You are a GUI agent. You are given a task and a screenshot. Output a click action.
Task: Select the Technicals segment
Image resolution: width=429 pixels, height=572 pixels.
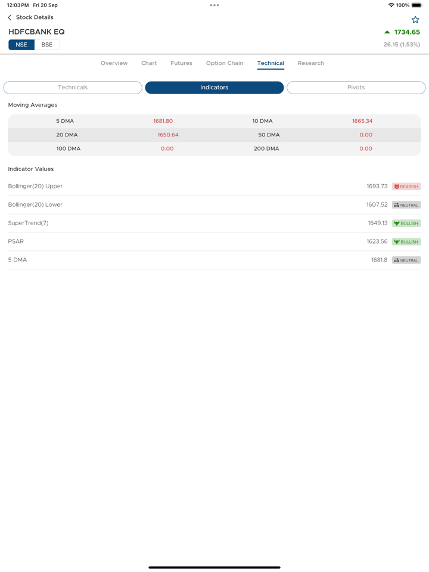[73, 88]
